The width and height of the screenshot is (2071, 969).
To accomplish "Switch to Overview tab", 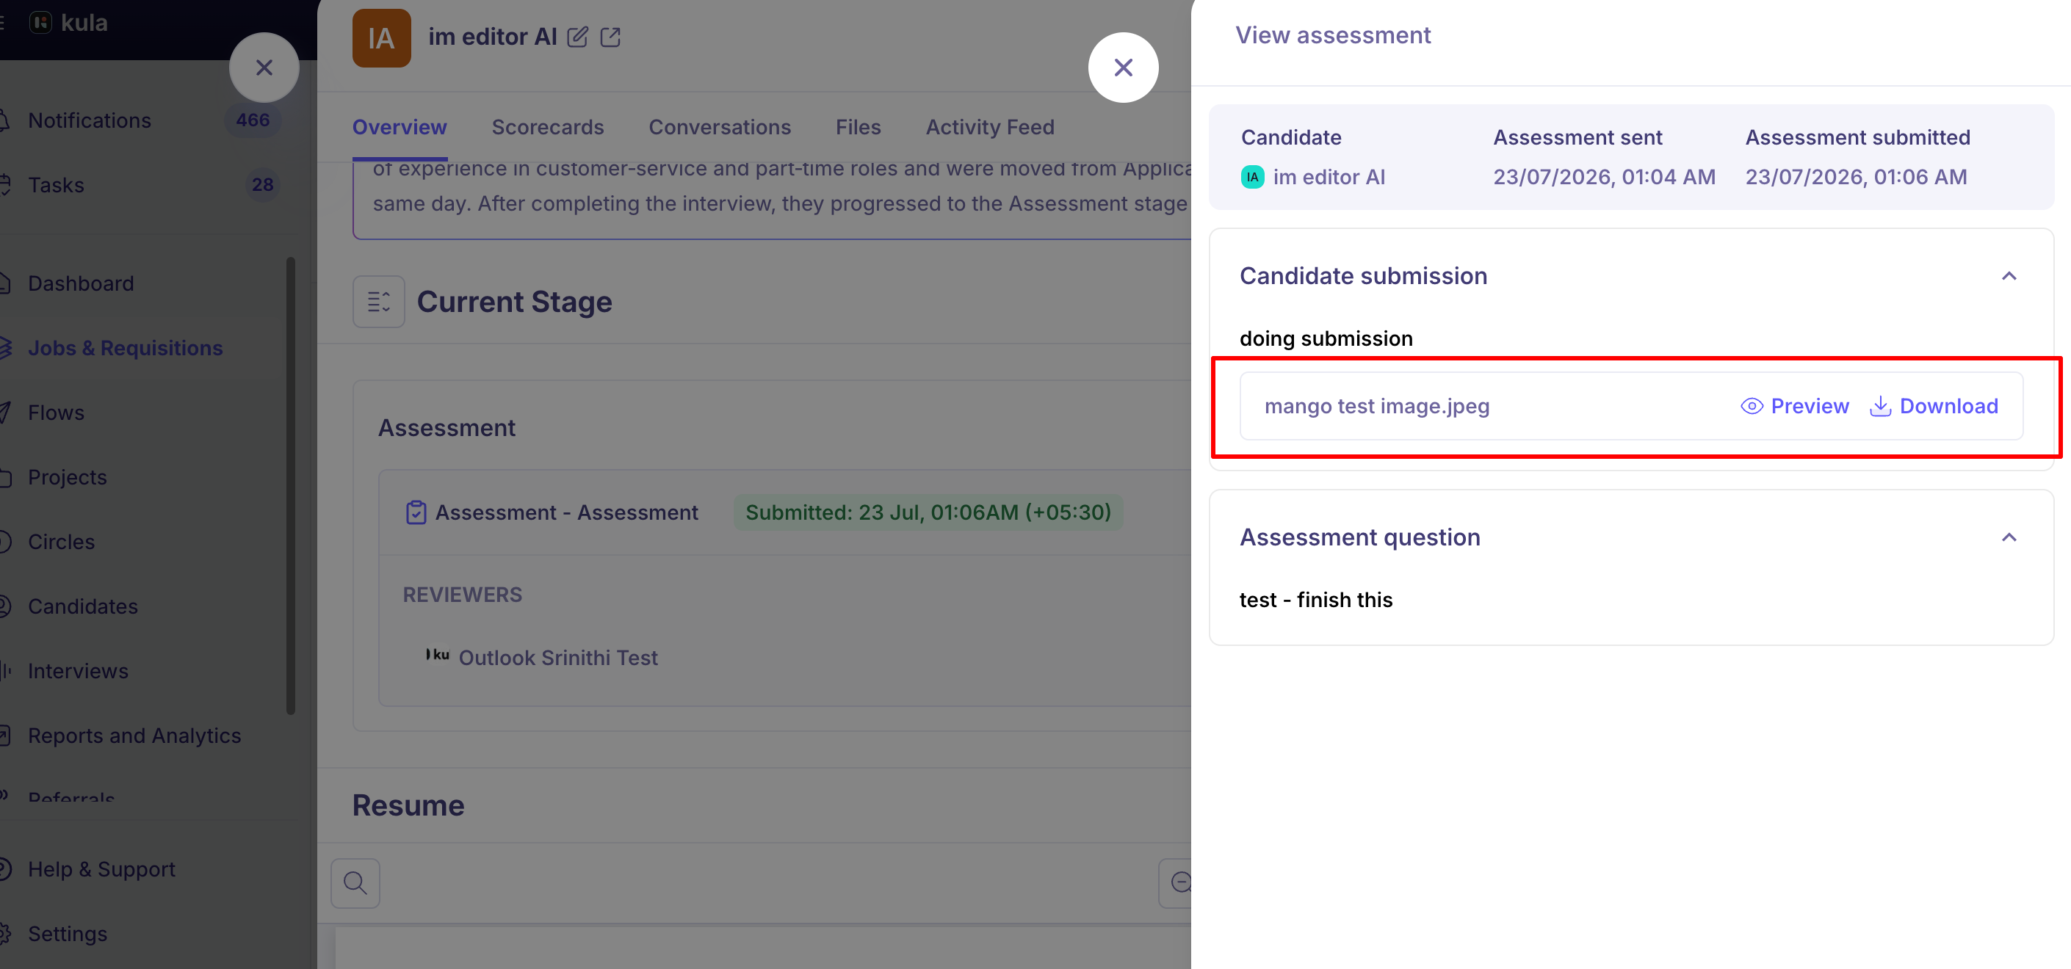I will coord(400,127).
